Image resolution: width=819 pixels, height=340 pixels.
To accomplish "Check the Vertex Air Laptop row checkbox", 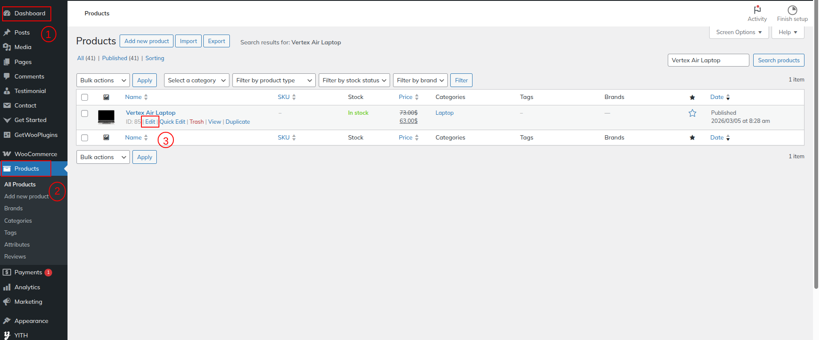I will 85,113.
